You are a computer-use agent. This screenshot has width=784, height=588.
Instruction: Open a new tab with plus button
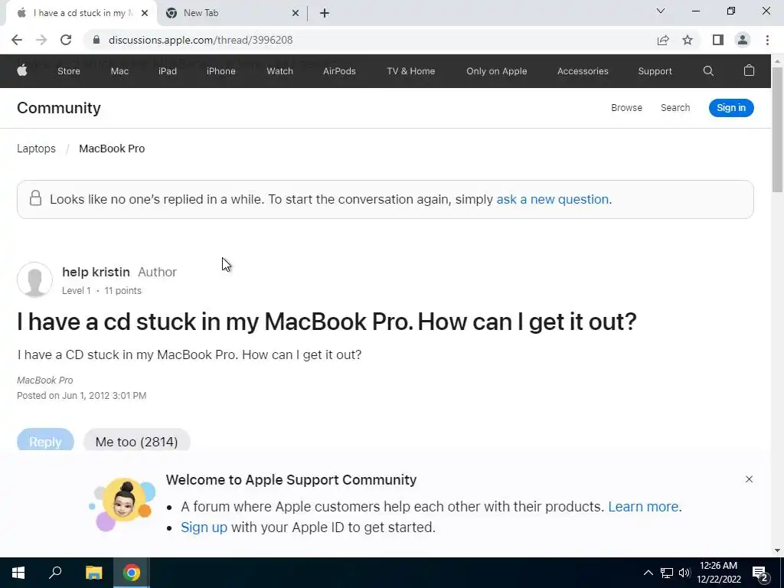(325, 13)
